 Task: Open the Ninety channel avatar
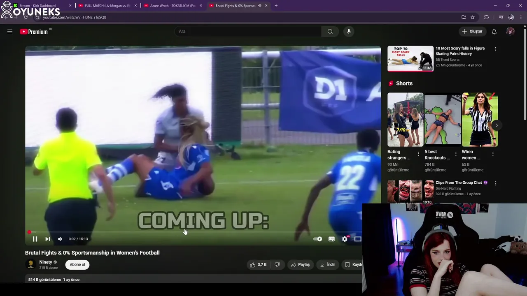click(x=30, y=264)
